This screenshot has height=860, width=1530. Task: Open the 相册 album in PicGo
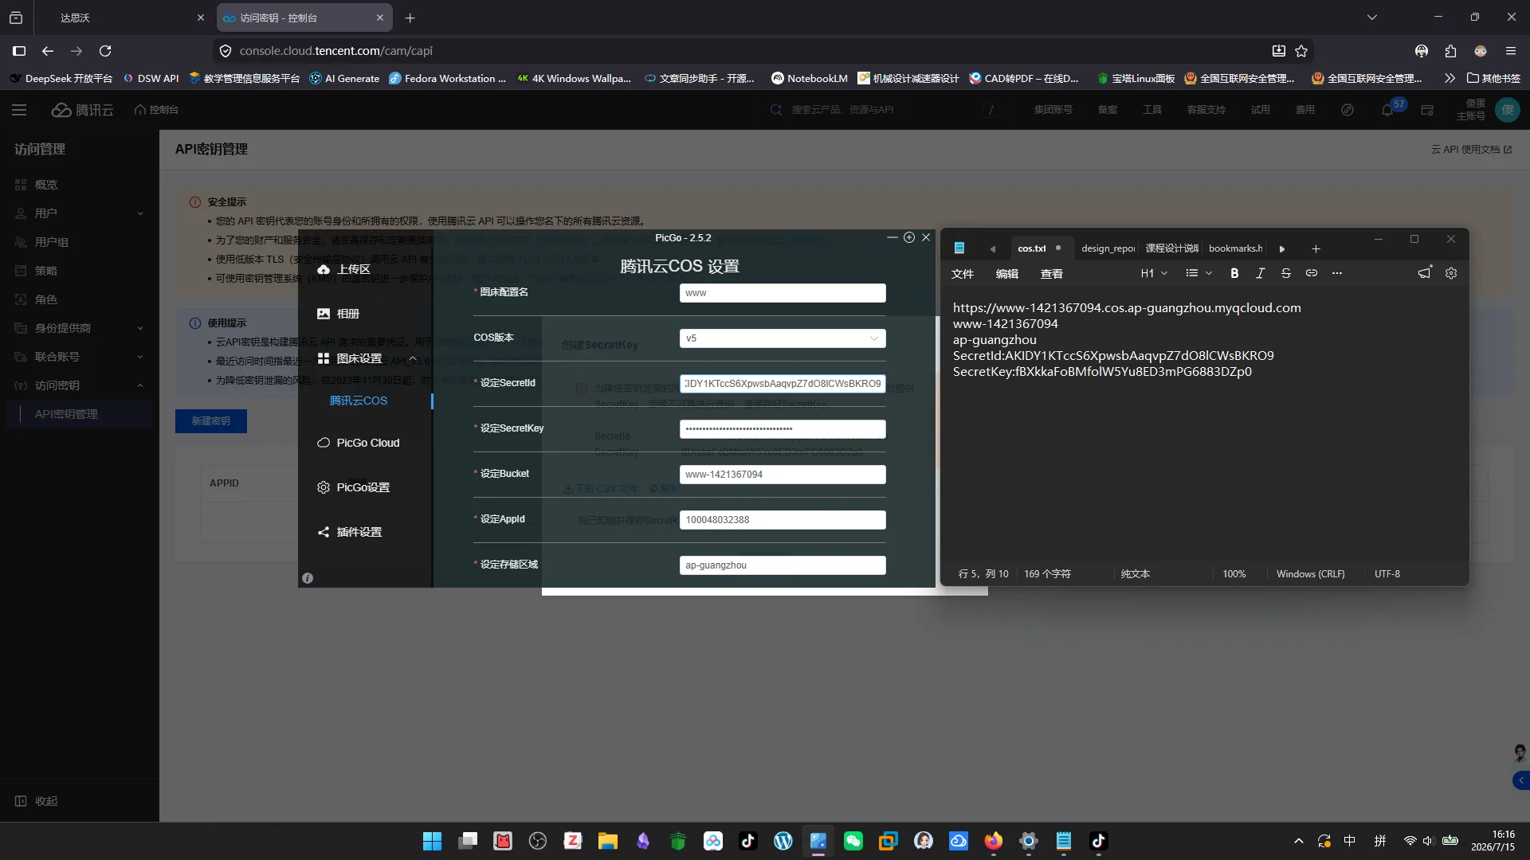point(339,314)
